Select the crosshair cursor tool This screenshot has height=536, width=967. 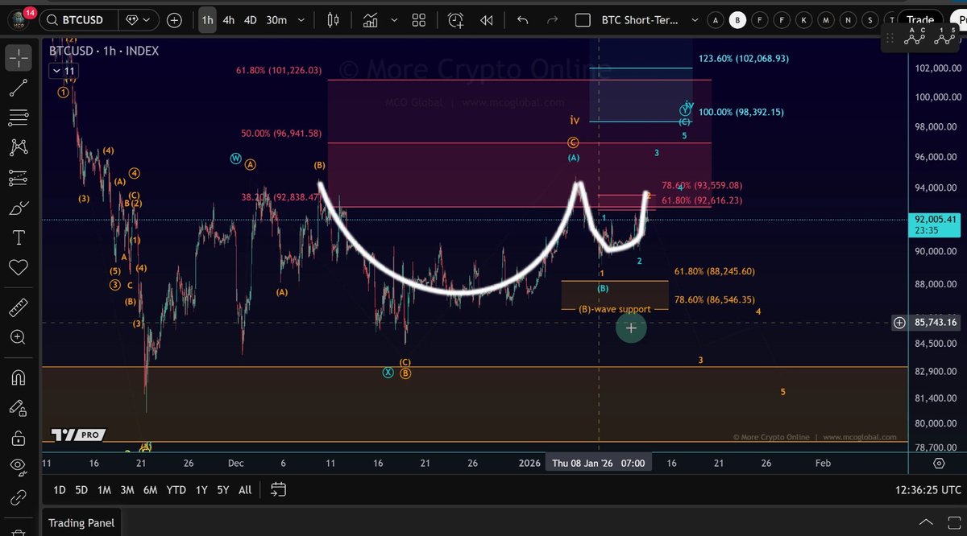tap(18, 59)
